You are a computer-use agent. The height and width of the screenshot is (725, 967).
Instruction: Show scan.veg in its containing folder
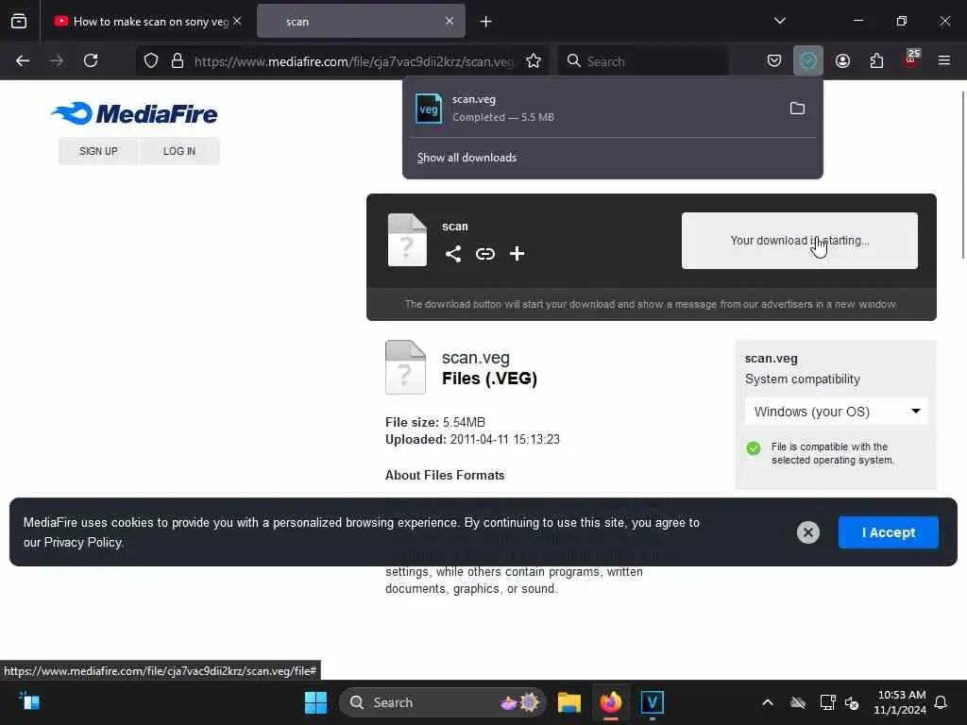(x=797, y=109)
